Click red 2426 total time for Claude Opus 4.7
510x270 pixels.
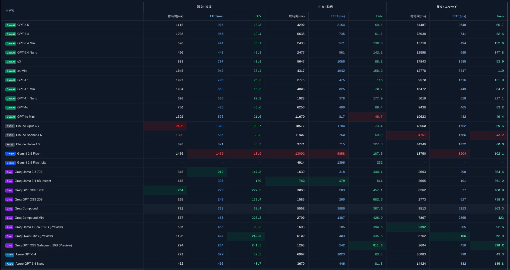180,126
